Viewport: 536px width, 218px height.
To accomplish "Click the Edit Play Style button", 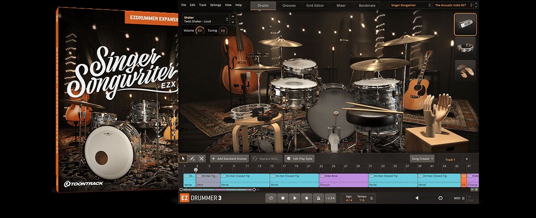I will pyautogui.click(x=300, y=159).
